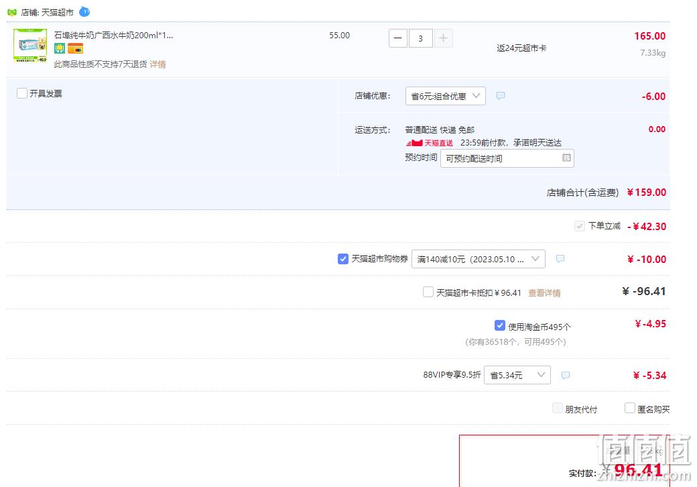The width and height of the screenshot is (697, 487).
Task: Open the comment icon beside 天猫超市购物券 dropdown
Action: tap(560, 258)
